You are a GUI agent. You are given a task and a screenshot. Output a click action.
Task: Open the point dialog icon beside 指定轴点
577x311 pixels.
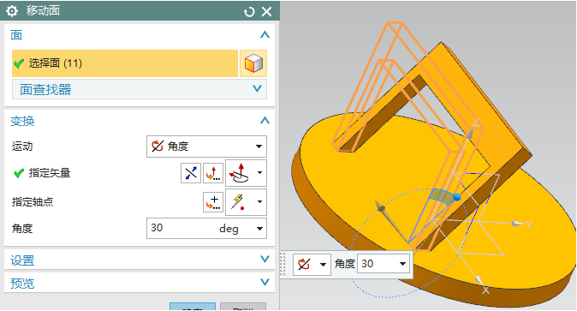click(x=213, y=202)
